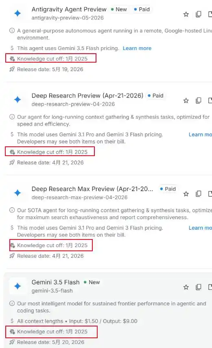Click the Antigravity Agent Preview sparkle icon
The image size is (212, 348).
click(17, 13)
